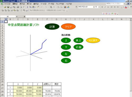Save the workbook with the floppy icon

8,7
